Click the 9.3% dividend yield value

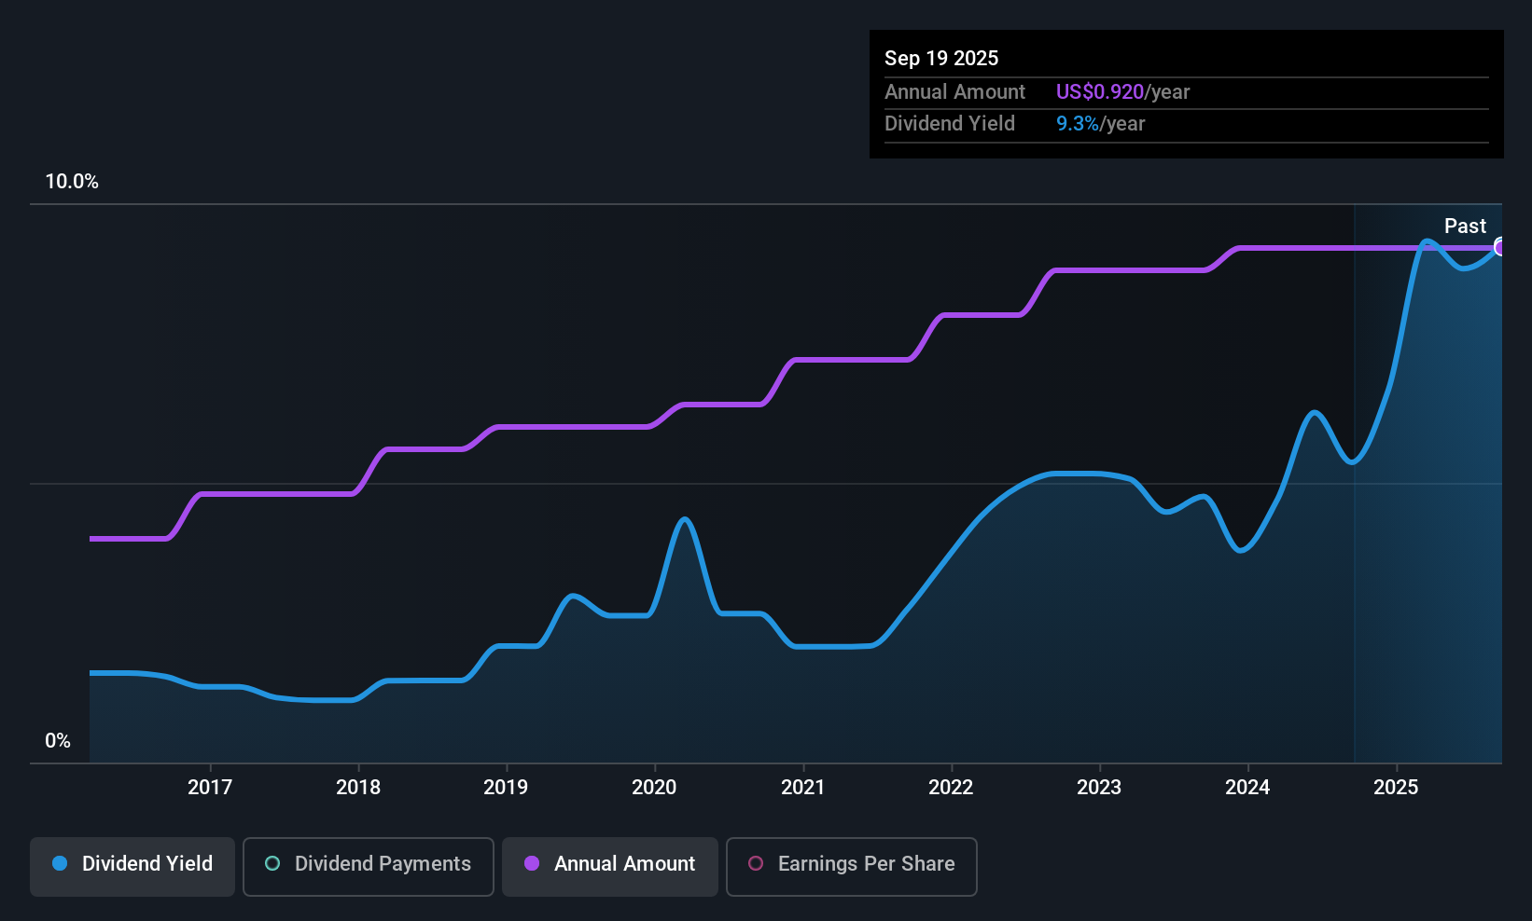[1078, 124]
